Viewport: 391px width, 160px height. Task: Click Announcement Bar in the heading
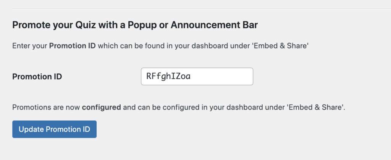pyautogui.click(x=214, y=26)
